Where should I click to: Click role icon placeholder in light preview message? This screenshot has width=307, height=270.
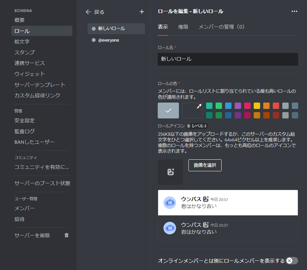coord(206,199)
